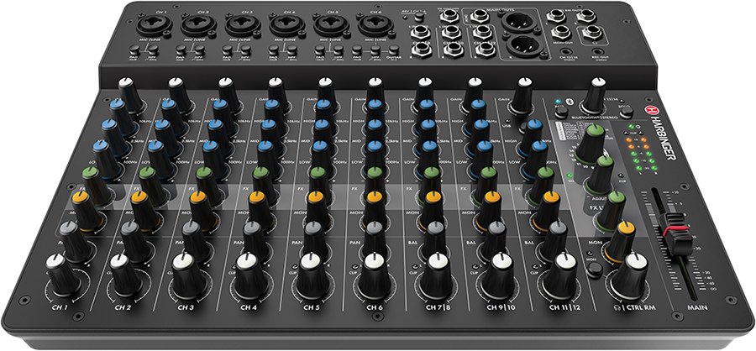Click the CH 5 white level knob
Image resolution: width=756 pixels, height=351 pixels.
click(312, 275)
